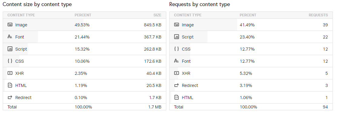
Task: Click the HTML file icon in Content size table
Action: point(10,85)
